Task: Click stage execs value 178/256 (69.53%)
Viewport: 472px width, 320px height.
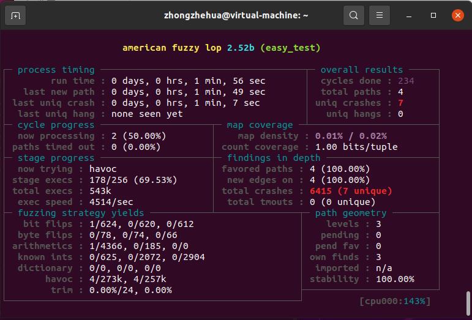Action: tap(133, 180)
